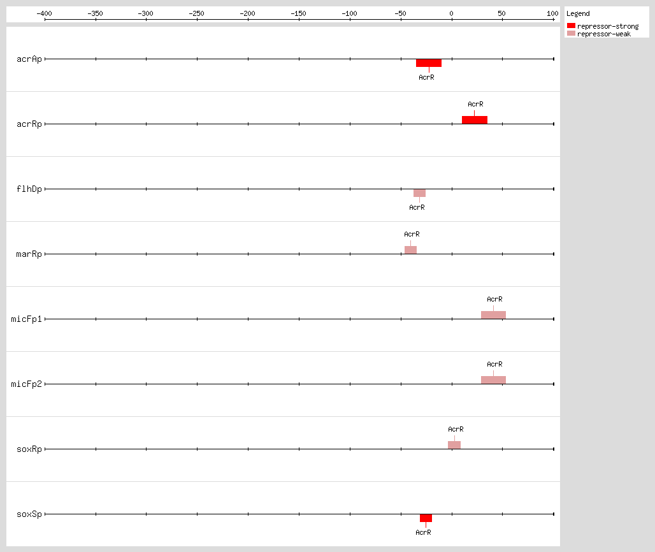Viewport: 655px width, 552px height.
Task: Select the strong AcrR box on acrRp
Action: 475,120
